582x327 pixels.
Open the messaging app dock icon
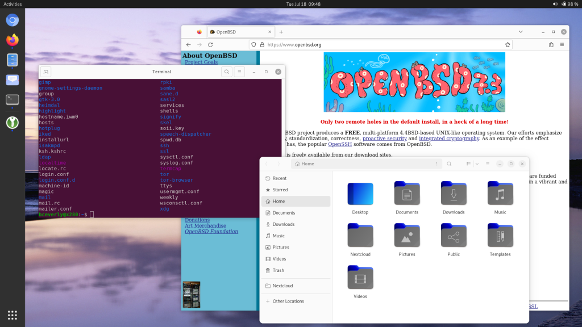pyautogui.click(x=13, y=79)
